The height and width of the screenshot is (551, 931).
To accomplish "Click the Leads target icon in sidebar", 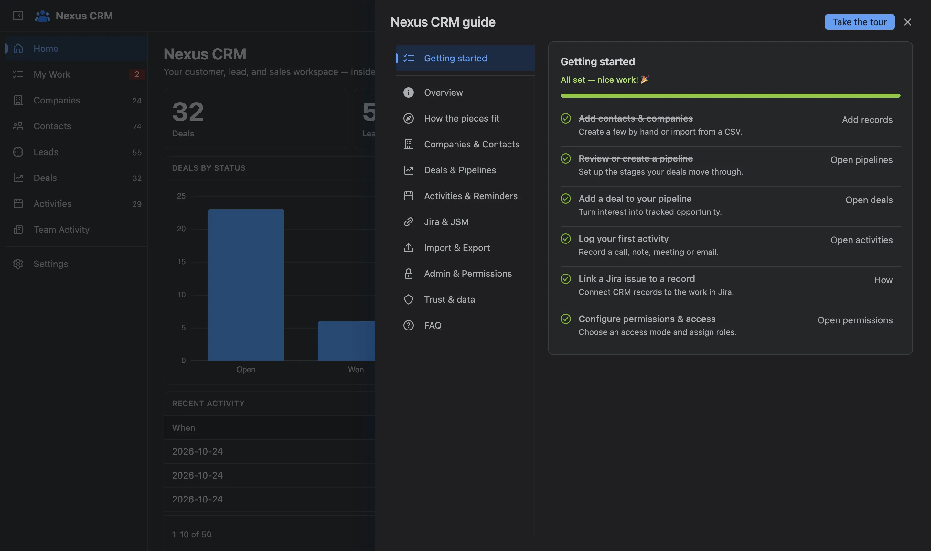I will [x=18, y=152].
